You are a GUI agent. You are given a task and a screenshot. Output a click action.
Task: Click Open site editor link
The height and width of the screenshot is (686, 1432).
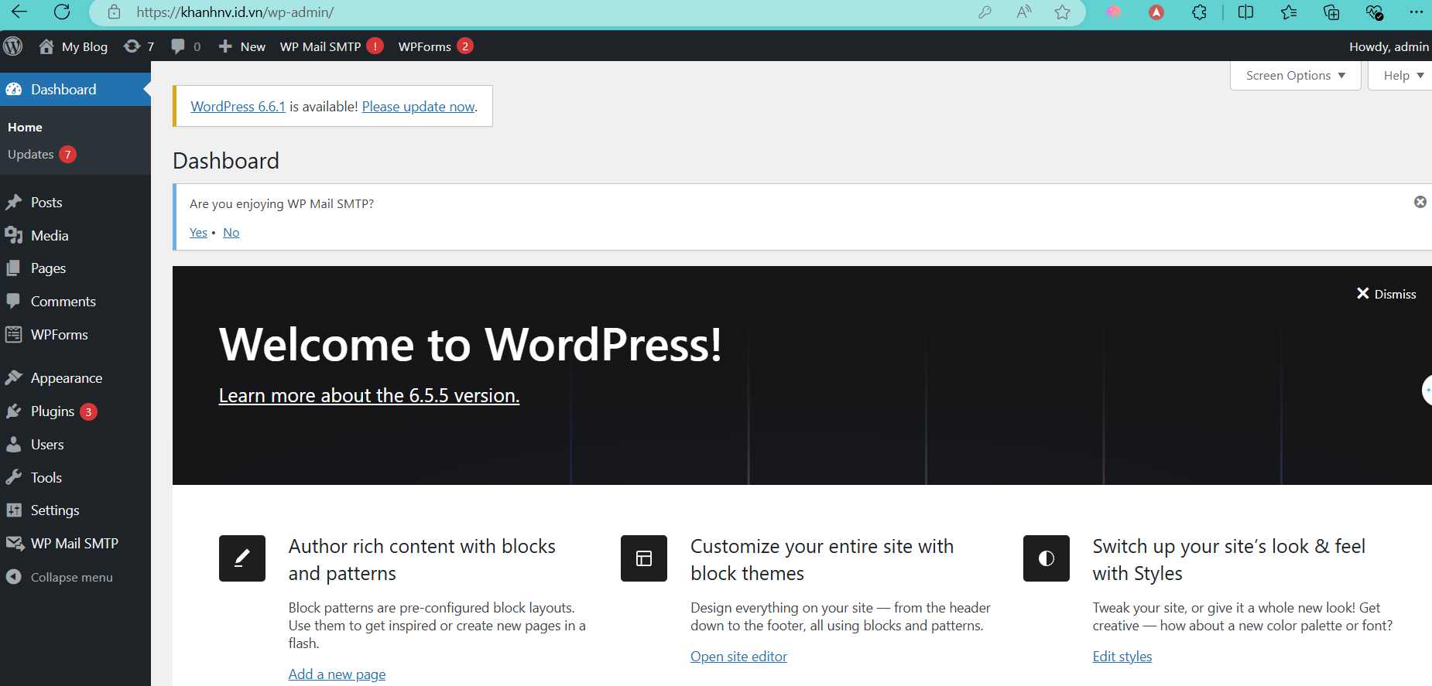coord(738,657)
